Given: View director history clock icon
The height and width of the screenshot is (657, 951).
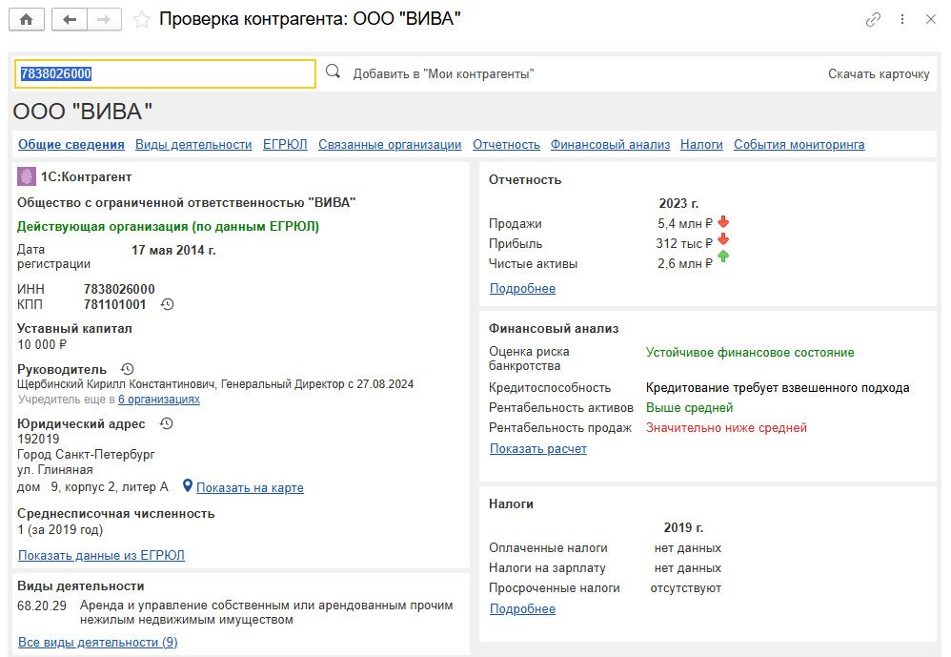Looking at the screenshot, I should [x=128, y=369].
